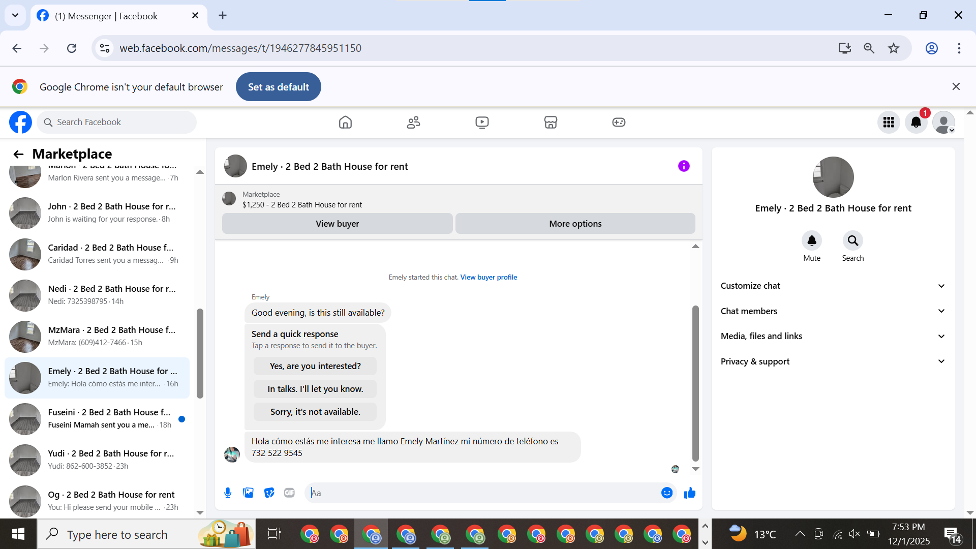Send quick reply 'In talks. I'll let you know.'
This screenshot has width=976, height=549.
[x=315, y=389]
